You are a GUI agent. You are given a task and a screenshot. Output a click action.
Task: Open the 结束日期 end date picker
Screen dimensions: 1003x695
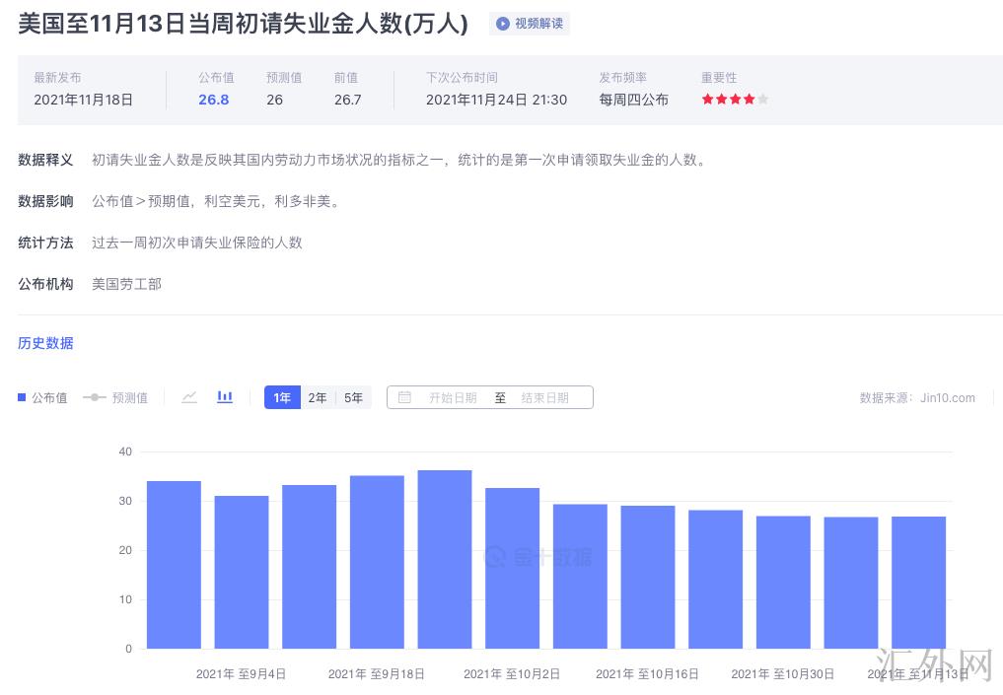click(x=544, y=398)
